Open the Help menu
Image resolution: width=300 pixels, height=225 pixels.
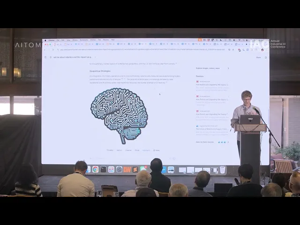pos(112,40)
